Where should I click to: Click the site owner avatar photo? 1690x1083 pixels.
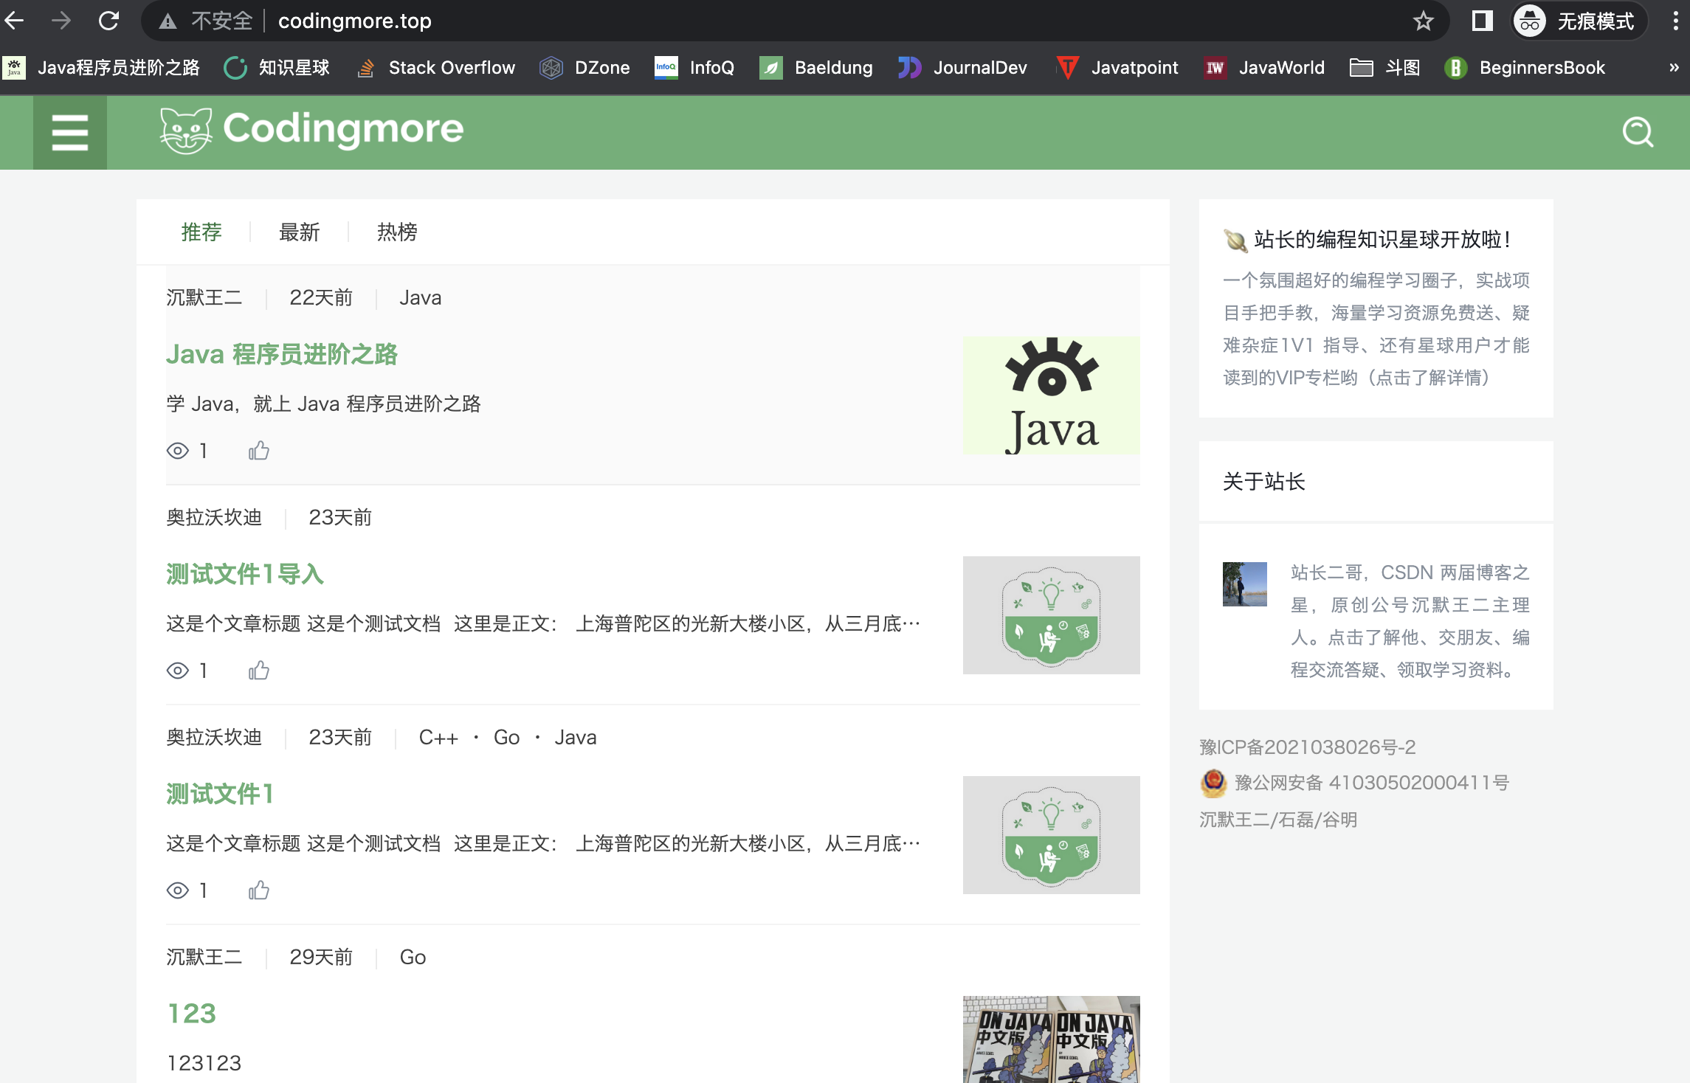tap(1244, 584)
